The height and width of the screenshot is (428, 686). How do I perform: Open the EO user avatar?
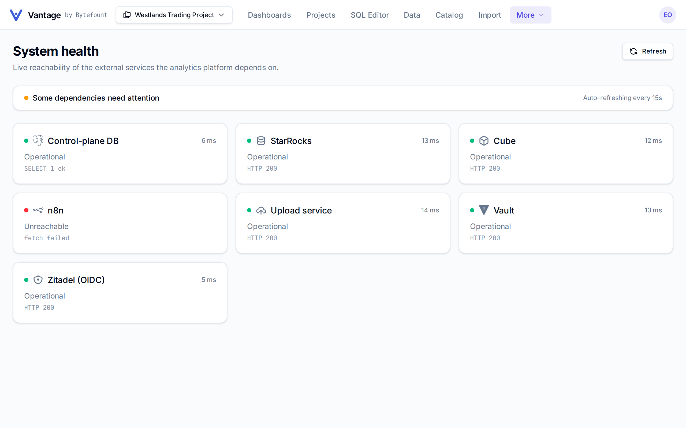pyautogui.click(x=668, y=15)
